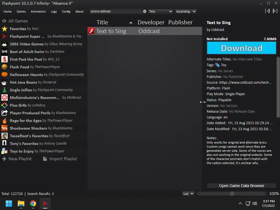This screenshot has height=210, width=280.
Task: Sort by Title column header arrow
Action: click(x=131, y=23)
